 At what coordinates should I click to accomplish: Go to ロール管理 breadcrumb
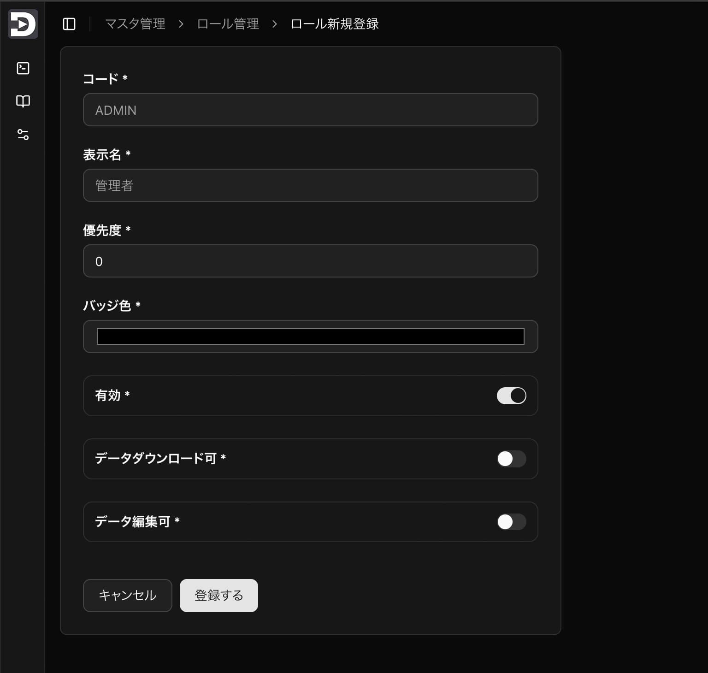point(228,24)
